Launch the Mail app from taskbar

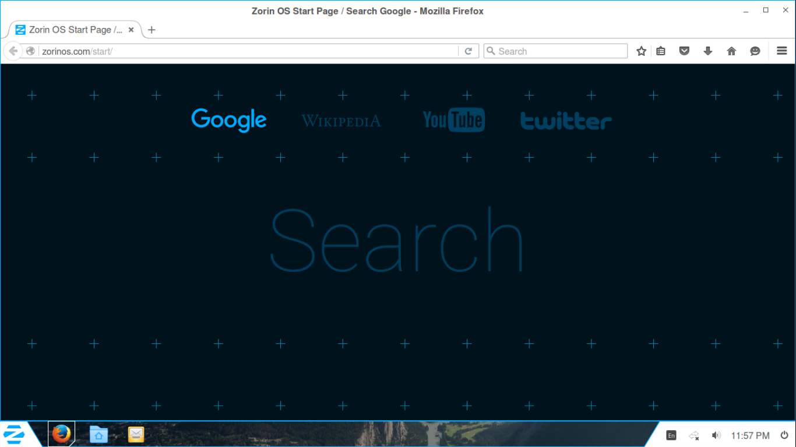(136, 434)
